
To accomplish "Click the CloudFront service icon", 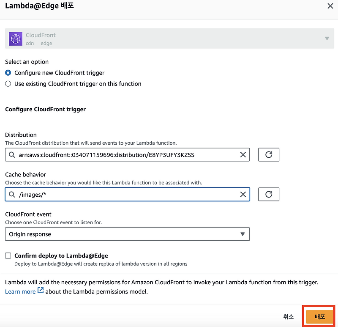I will pos(15,38).
